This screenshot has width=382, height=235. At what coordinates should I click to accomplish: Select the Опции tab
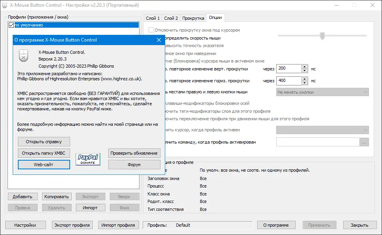click(215, 17)
